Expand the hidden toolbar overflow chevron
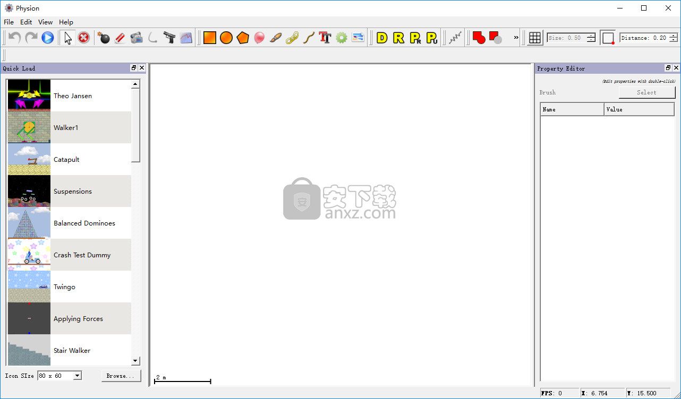This screenshot has width=681, height=399. pos(516,38)
